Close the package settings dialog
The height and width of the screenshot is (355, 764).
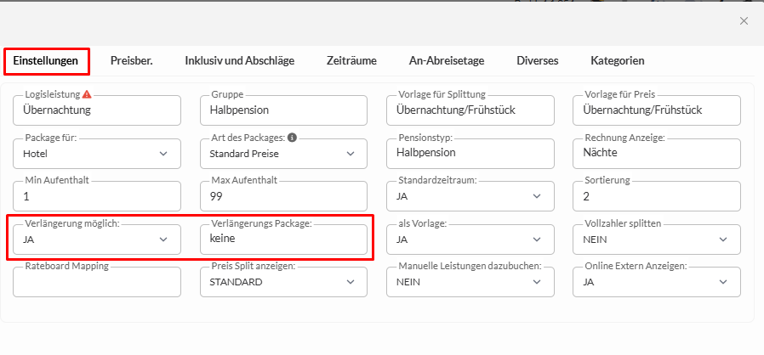744,20
